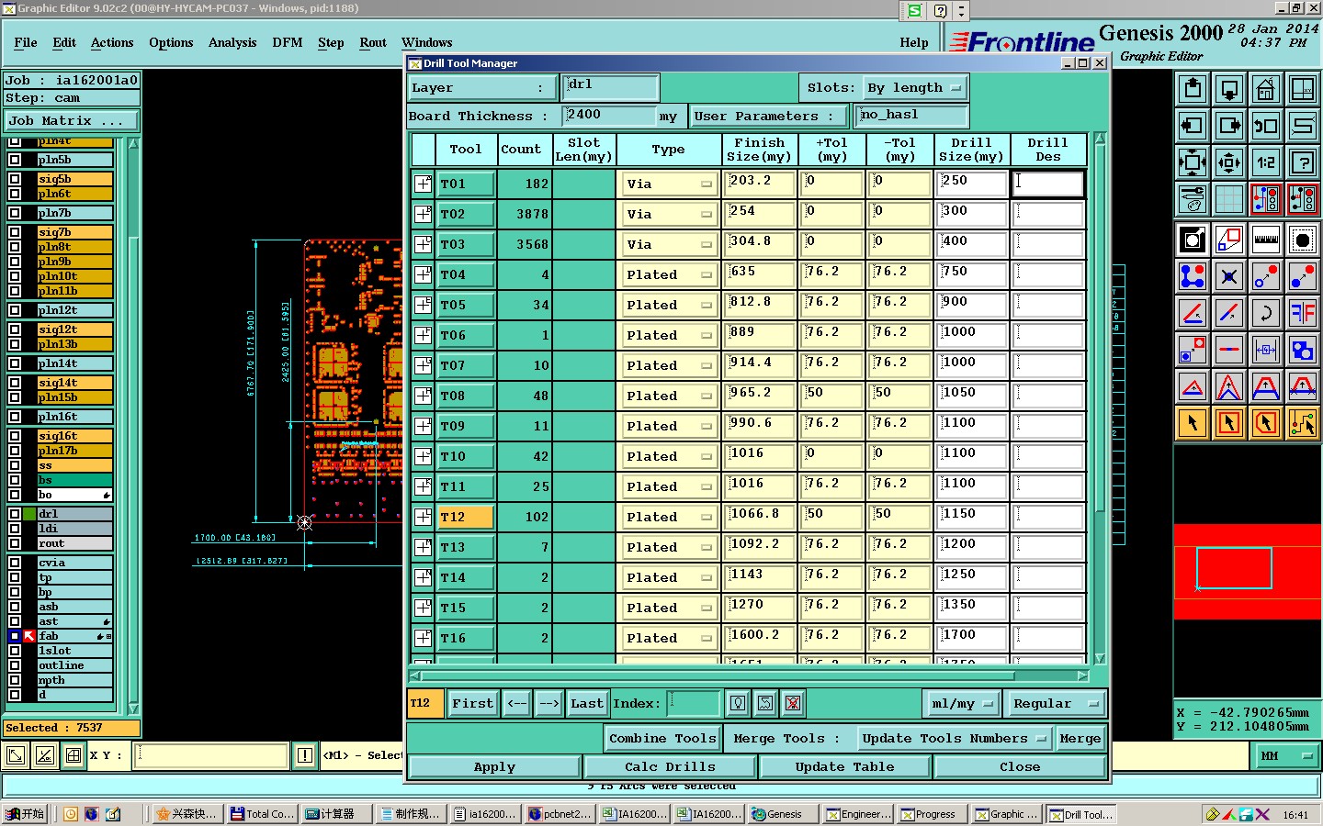
Task: Click the Combine Tools button
Action: [662, 739]
